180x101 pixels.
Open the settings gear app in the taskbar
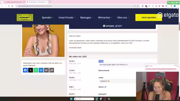click(x=109, y=99)
